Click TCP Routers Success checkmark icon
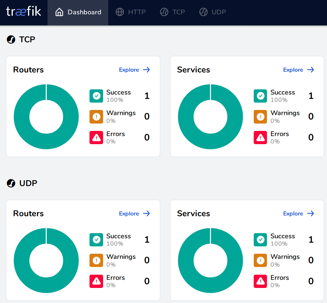This screenshot has width=327, height=303. [x=96, y=96]
